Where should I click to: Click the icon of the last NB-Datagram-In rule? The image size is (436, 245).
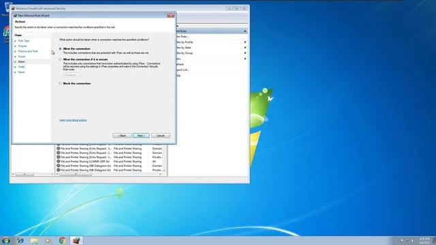point(59,170)
